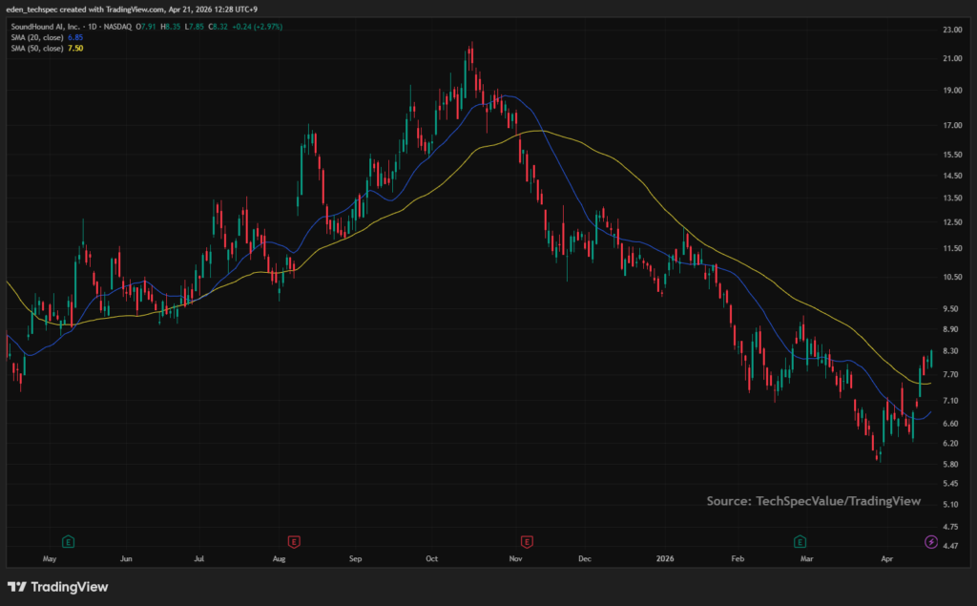Click the Jul label on time axis
The height and width of the screenshot is (606, 977).
pos(199,558)
